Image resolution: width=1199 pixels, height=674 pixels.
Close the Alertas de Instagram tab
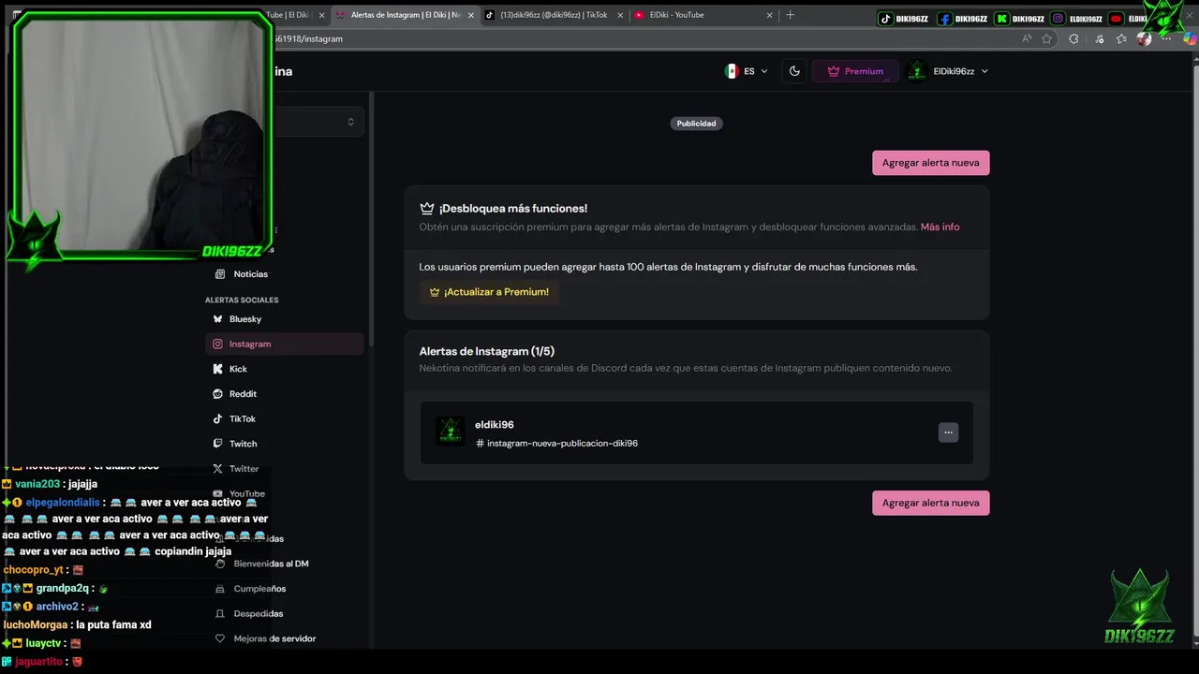tap(470, 15)
